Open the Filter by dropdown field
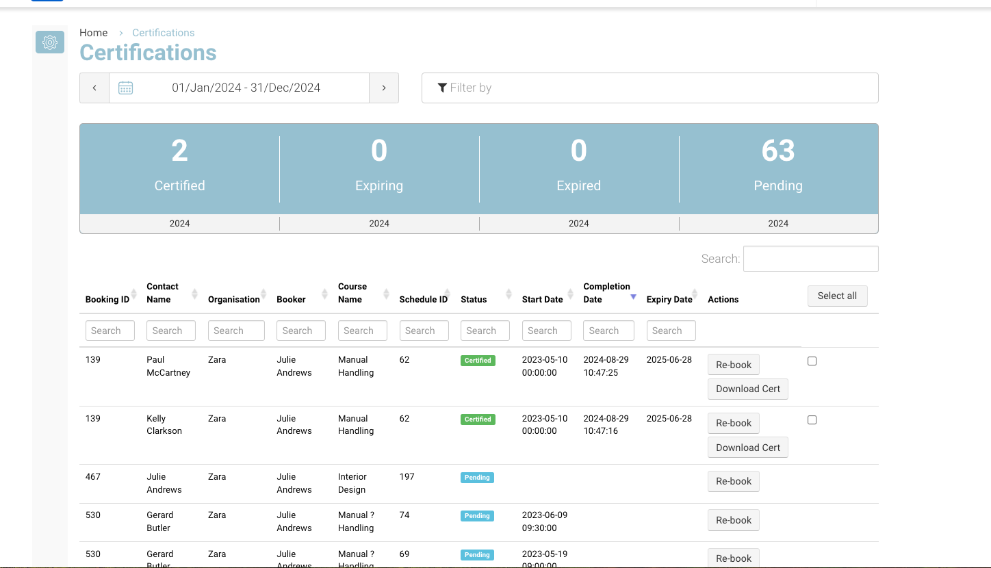This screenshot has width=991, height=568. pyautogui.click(x=649, y=88)
